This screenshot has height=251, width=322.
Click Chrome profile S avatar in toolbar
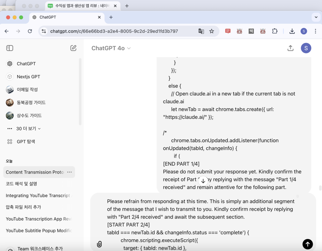[x=304, y=31]
